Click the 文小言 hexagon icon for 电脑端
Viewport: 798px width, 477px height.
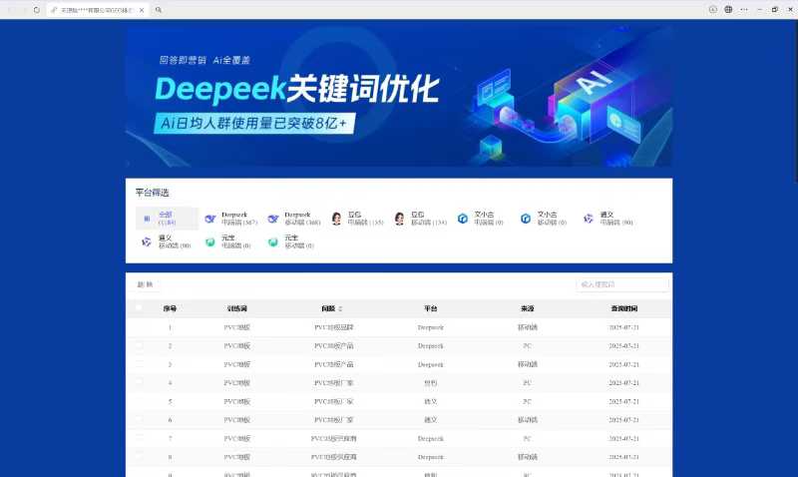pos(463,219)
